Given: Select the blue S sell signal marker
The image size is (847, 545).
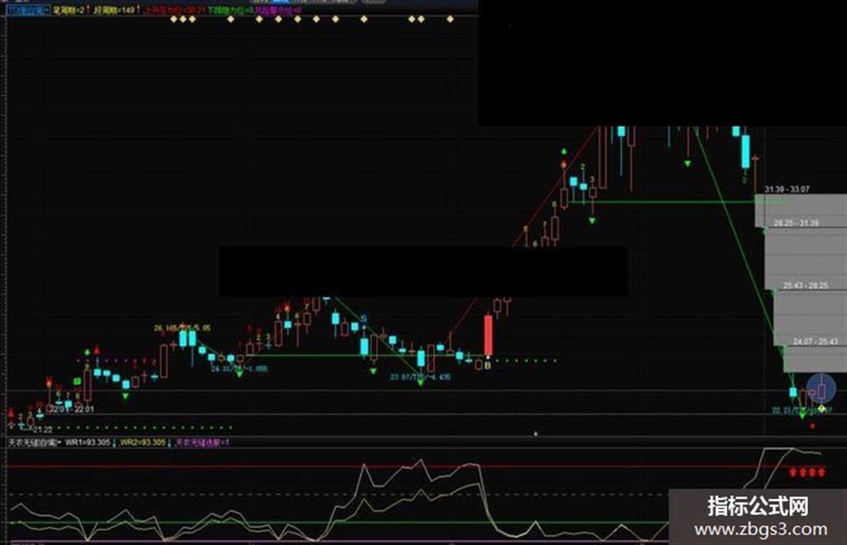Looking at the screenshot, I should click(364, 319).
